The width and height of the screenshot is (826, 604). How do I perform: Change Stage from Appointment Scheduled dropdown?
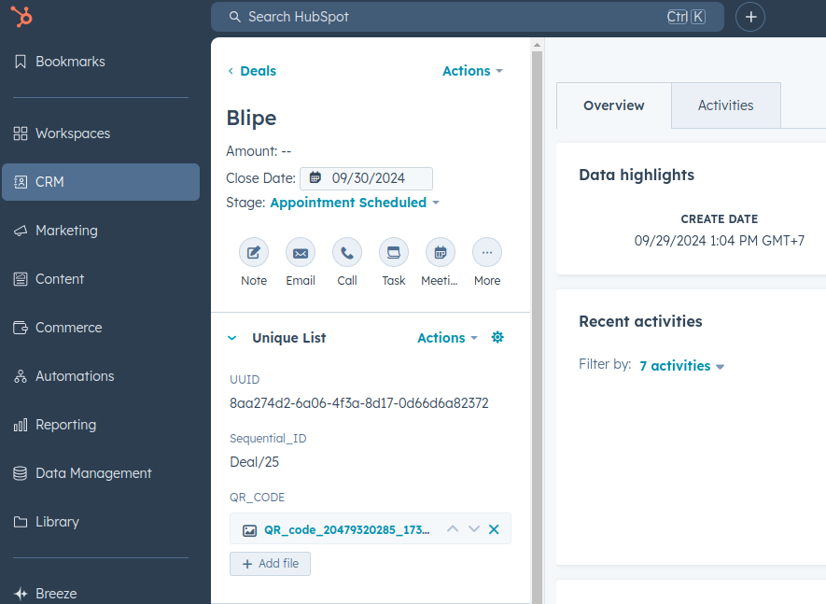[355, 202]
